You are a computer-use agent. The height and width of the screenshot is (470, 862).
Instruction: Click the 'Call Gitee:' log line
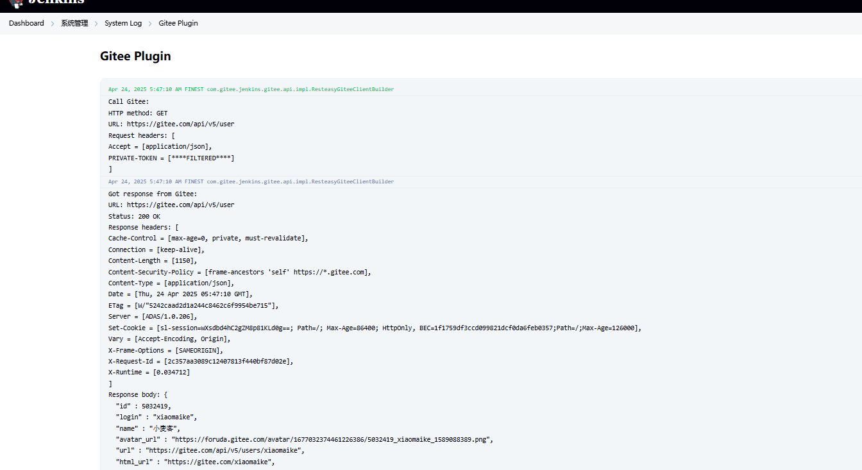point(128,102)
